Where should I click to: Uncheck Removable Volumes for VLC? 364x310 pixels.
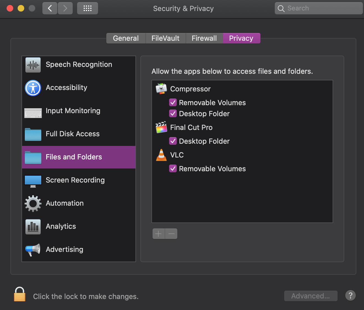pos(173,168)
